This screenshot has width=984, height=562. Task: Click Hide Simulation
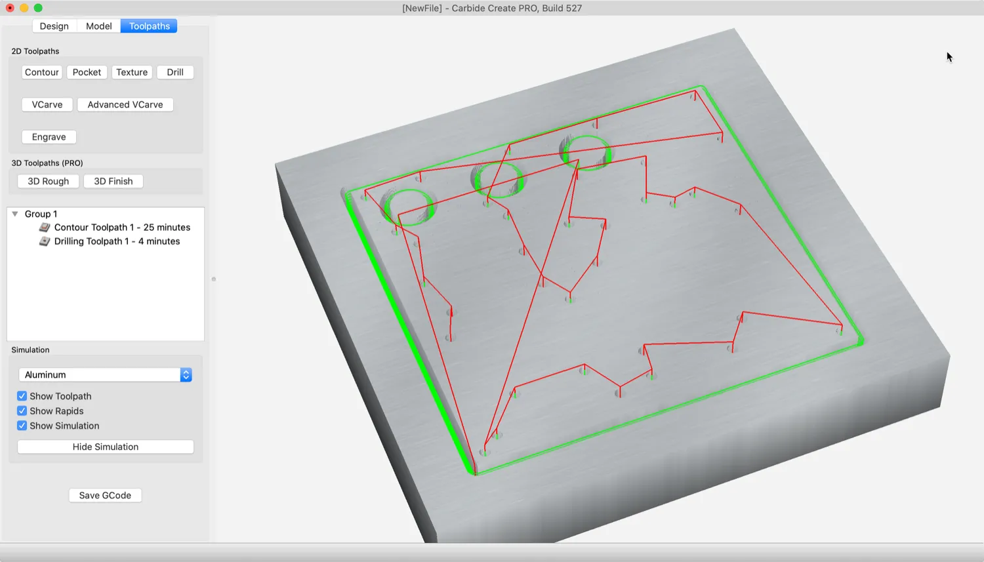pyautogui.click(x=105, y=447)
